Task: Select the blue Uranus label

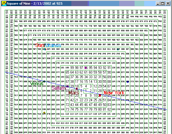Action: pos(53,45)
